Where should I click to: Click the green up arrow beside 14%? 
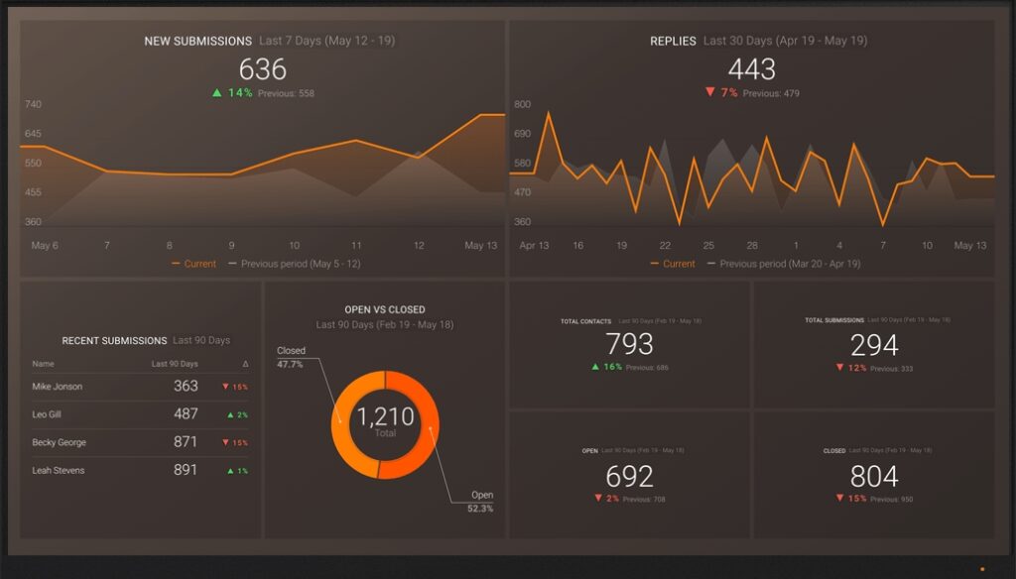(x=217, y=92)
